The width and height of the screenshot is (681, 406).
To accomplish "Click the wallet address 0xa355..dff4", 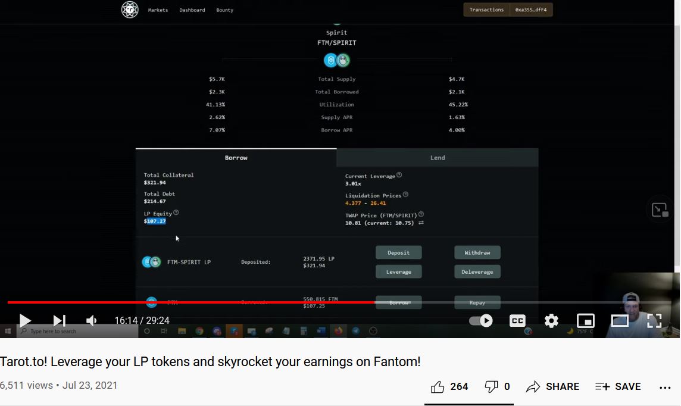I will click(x=531, y=10).
